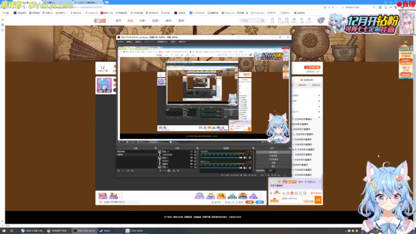Expand the 分类 dropdown in nav
Viewport: 416px width, 234px height.
(x=142, y=21)
